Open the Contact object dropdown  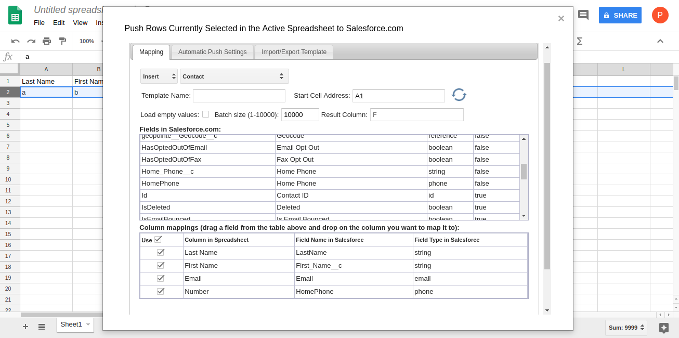234,76
